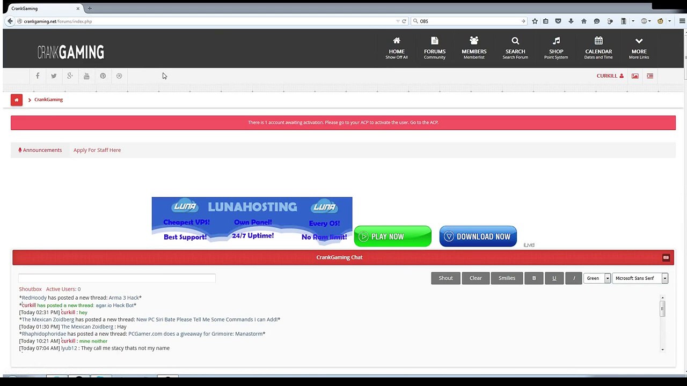Focus the shoutbox message input field
Viewport: 687px width, 386px height.
pos(117,278)
